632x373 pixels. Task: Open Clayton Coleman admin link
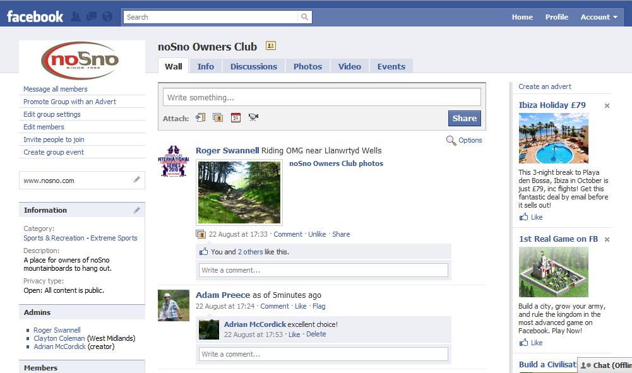pos(59,338)
